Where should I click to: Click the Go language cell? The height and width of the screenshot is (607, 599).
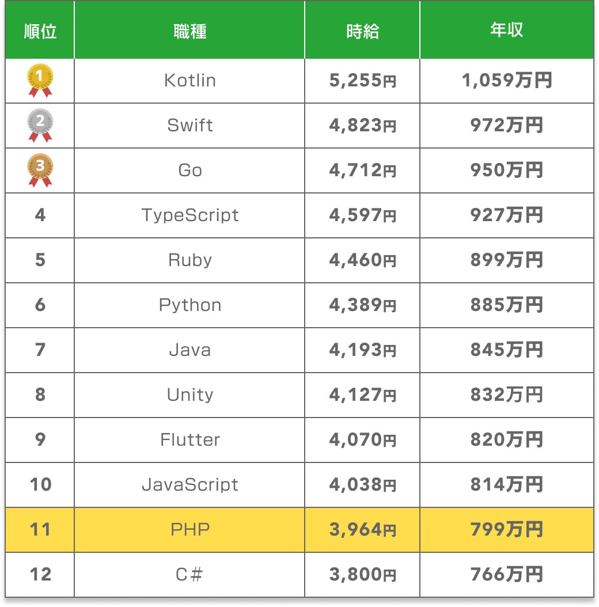tap(189, 170)
